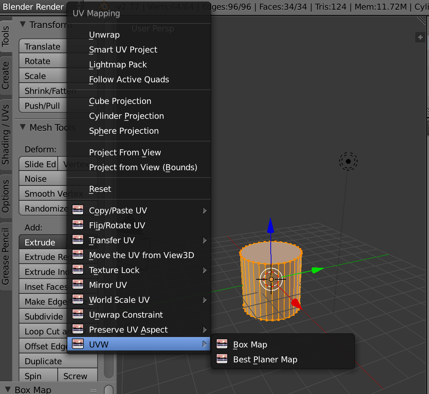
Task: Click the Texture Lock addon icon
Action: tap(78, 270)
